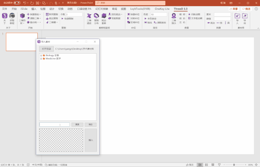Collapse the ribbon with the chevron
The height and width of the screenshot is (167, 260).
[258, 28]
